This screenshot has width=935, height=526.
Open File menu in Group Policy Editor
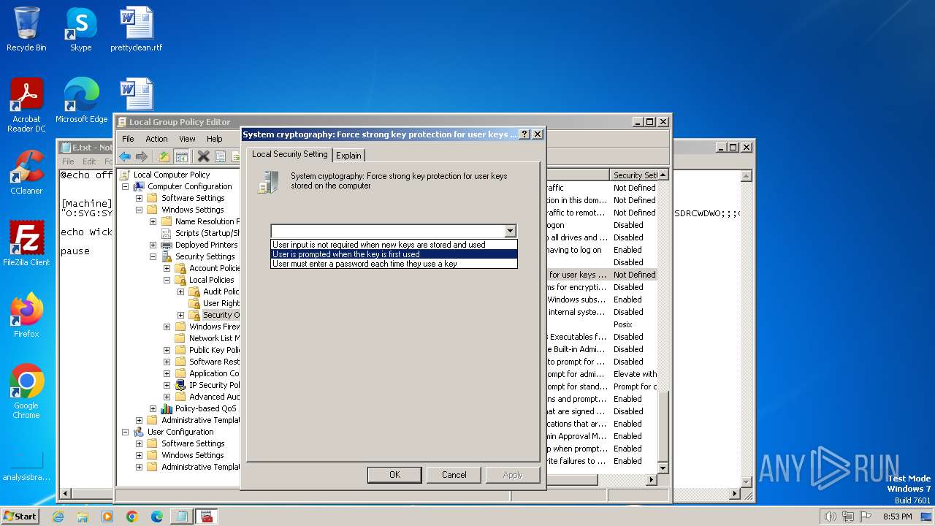coord(128,139)
